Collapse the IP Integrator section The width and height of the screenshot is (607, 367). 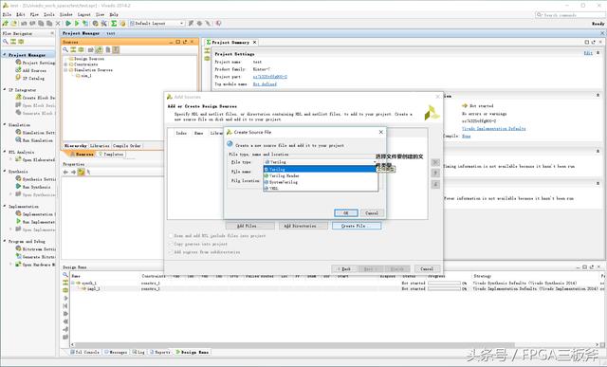point(5,90)
